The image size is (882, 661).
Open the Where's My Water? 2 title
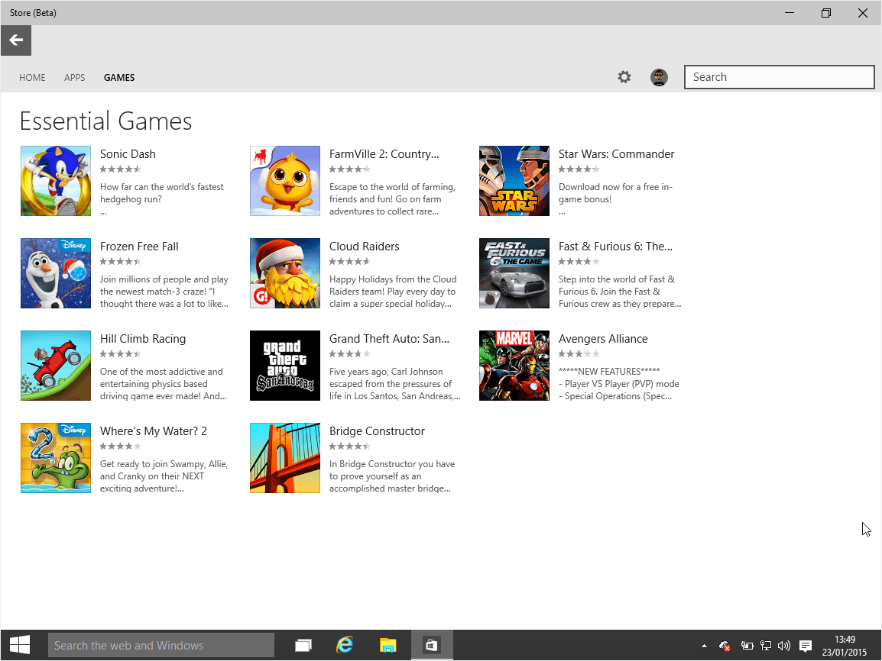click(x=154, y=430)
